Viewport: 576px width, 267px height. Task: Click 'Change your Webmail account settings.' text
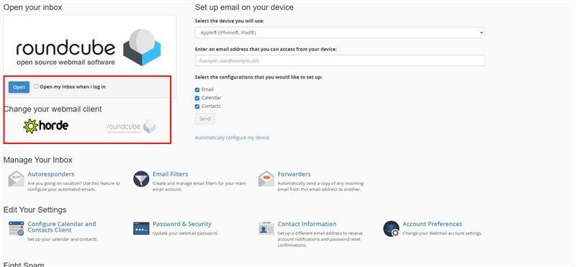pos(442,233)
